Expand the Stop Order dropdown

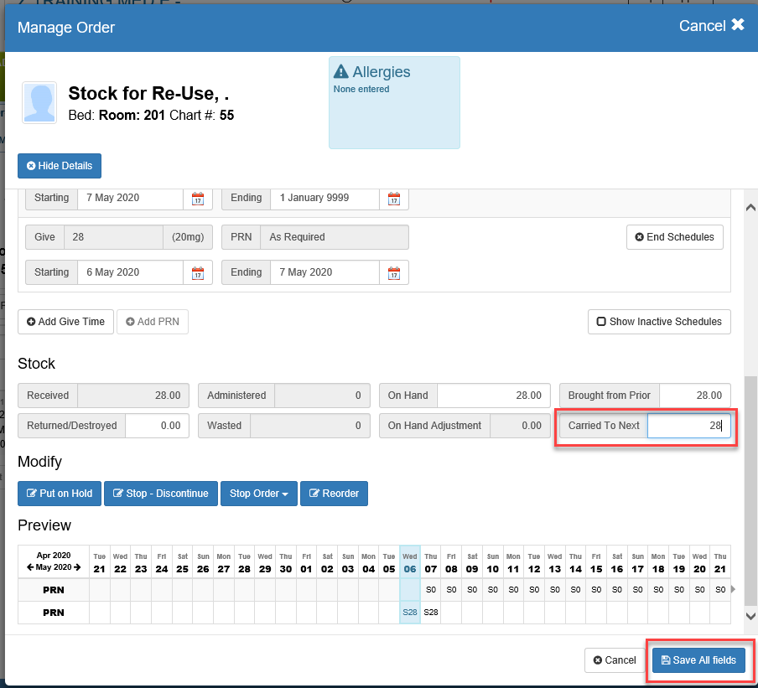(257, 494)
